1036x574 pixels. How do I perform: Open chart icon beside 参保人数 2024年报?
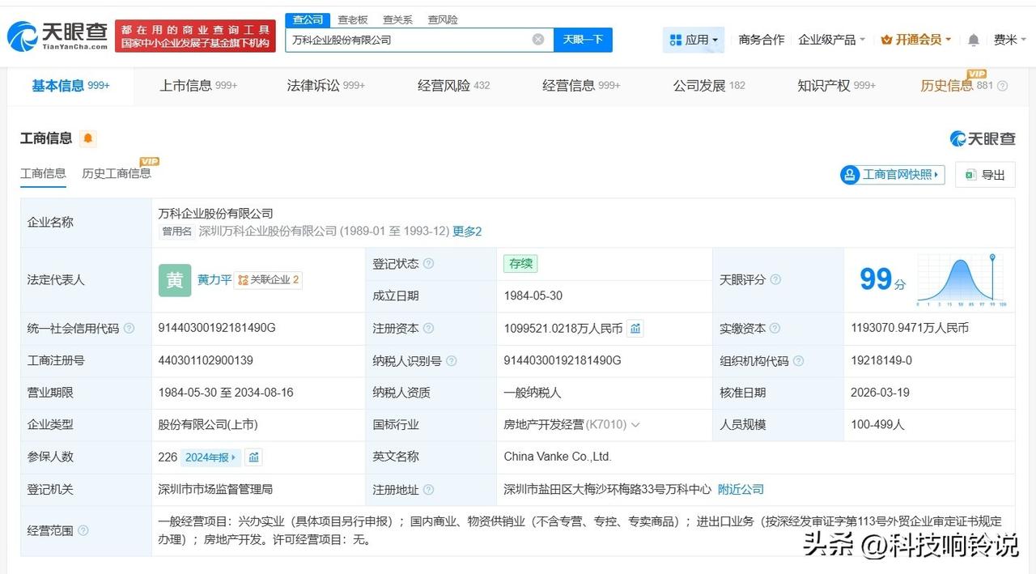pos(254,457)
